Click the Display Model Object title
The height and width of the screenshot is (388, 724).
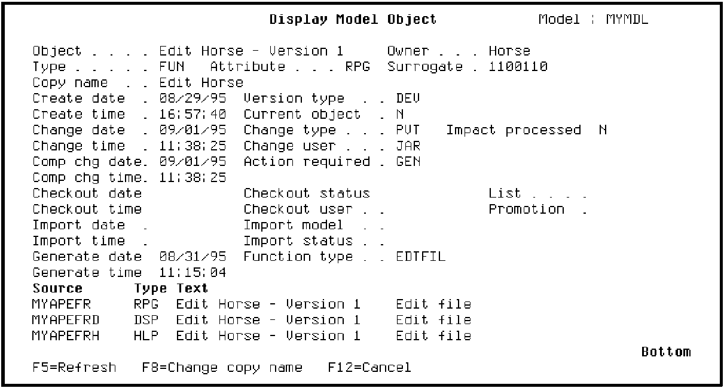353,20
